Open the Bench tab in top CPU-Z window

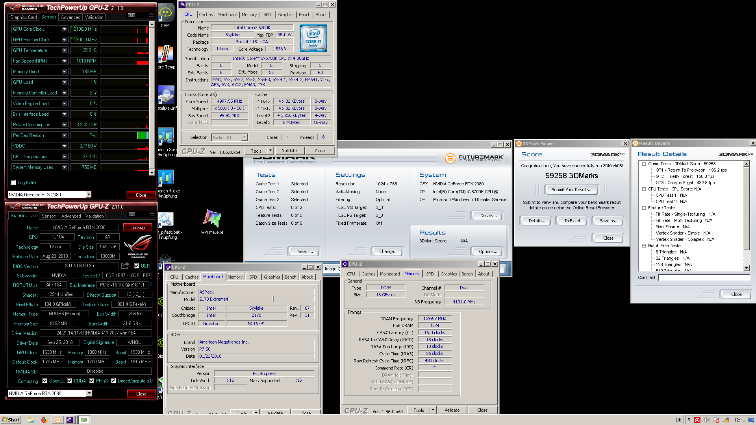pos(304,15)
